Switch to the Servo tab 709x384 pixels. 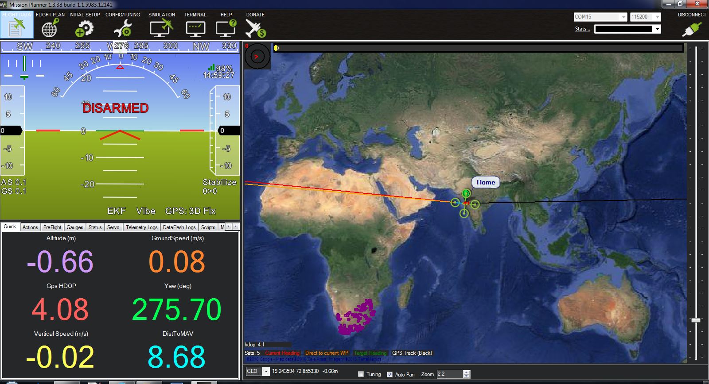[113, 227]
